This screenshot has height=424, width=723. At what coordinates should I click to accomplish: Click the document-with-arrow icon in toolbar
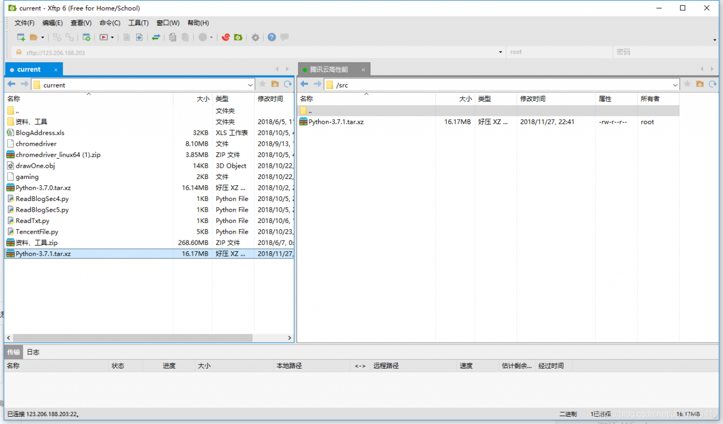point(140,37)
